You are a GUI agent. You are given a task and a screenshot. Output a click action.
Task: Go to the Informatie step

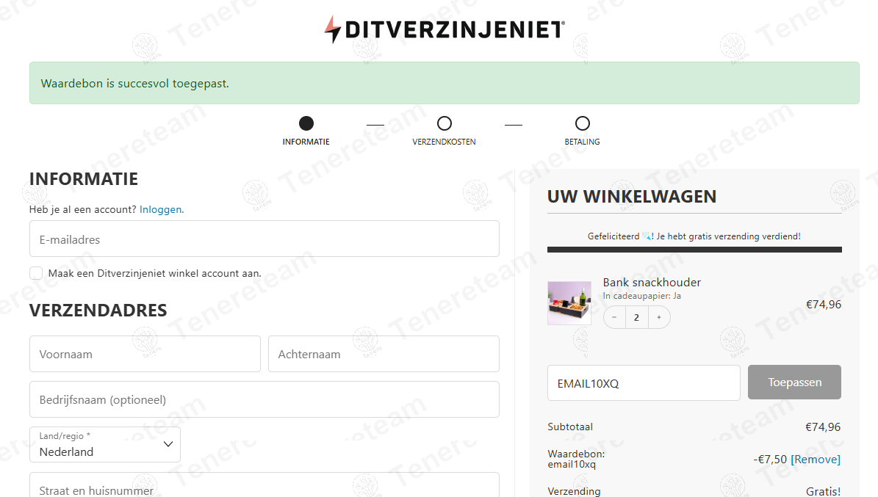306,131
